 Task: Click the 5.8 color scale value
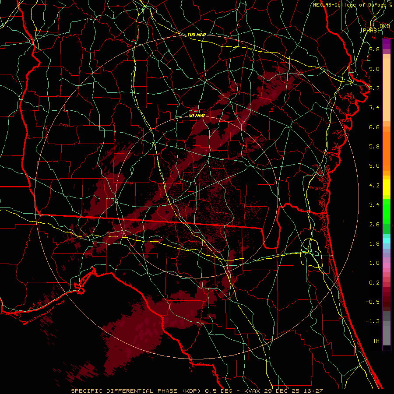coord(374,147)
